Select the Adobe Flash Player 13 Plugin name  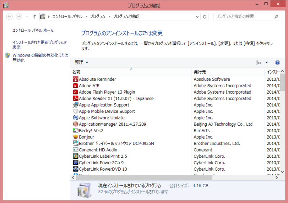(107, 92)
